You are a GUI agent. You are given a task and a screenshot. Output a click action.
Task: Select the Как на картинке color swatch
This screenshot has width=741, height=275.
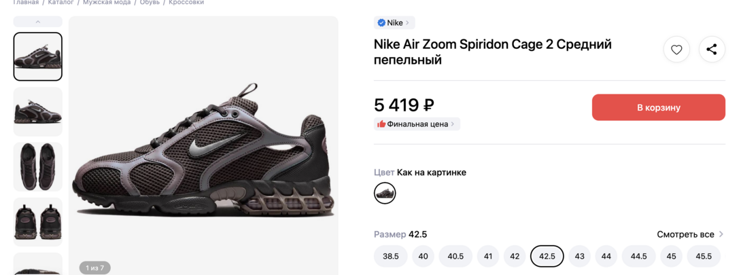pos(385,193)
